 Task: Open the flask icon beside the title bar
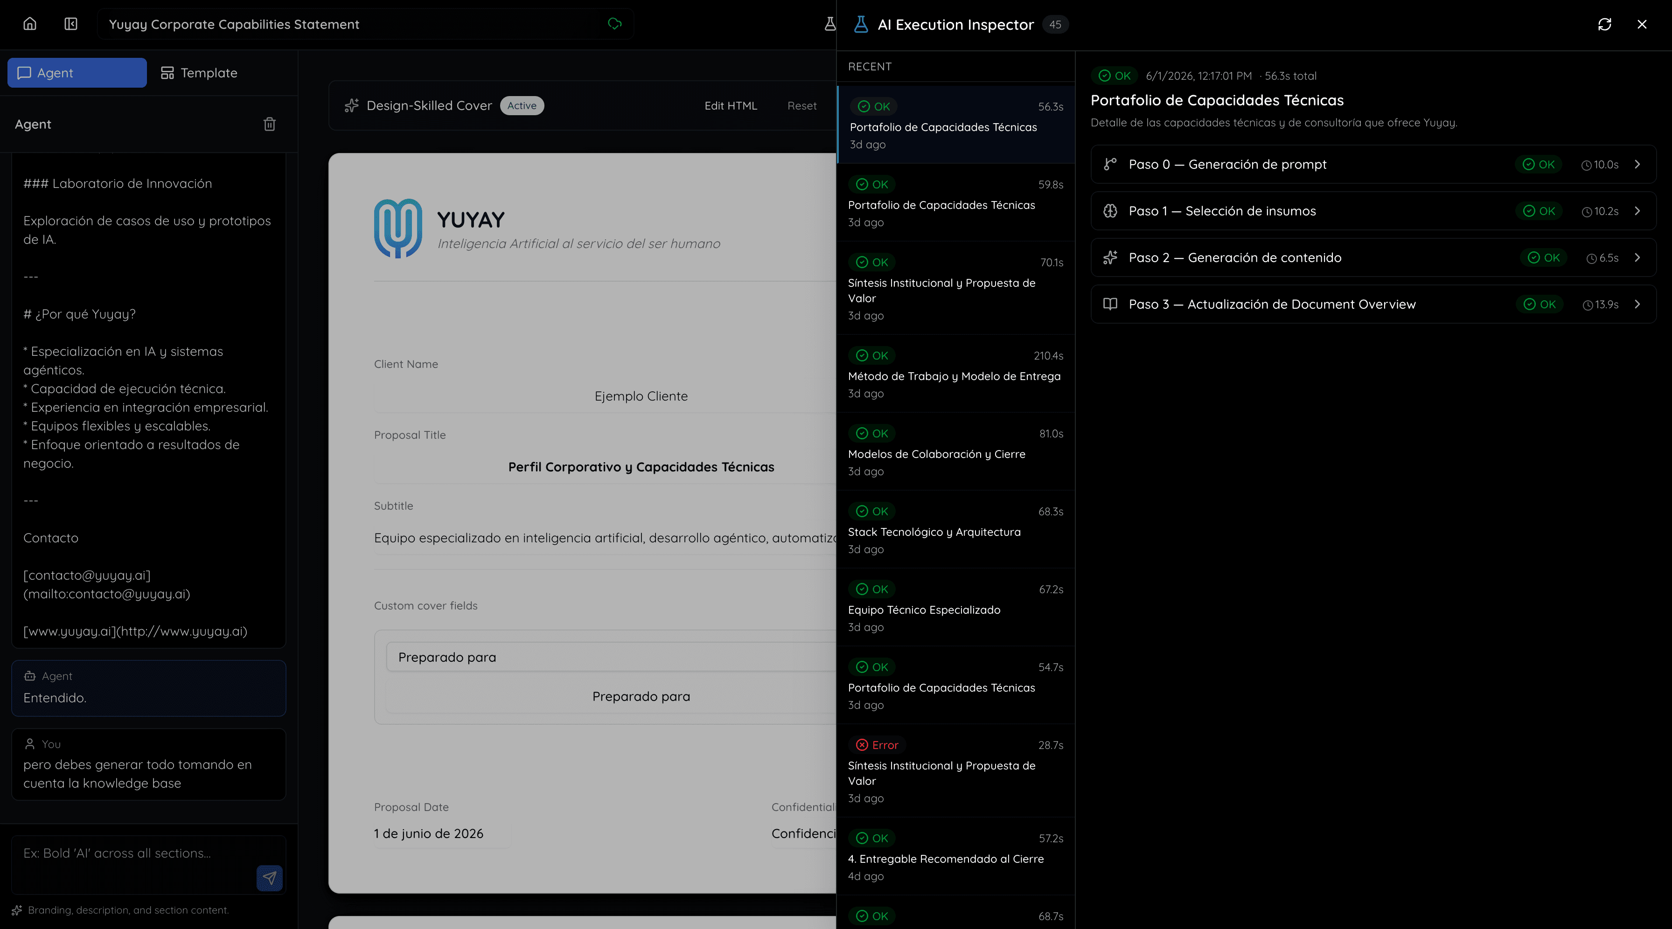829,24
